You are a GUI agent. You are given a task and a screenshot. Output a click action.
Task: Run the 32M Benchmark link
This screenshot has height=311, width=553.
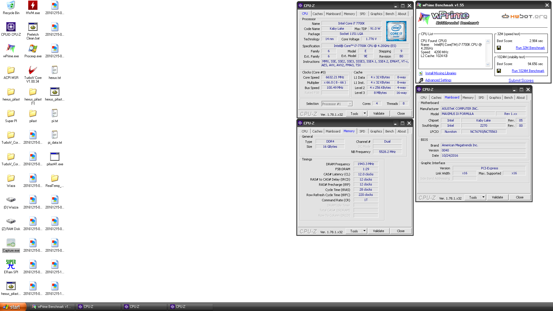530,48
